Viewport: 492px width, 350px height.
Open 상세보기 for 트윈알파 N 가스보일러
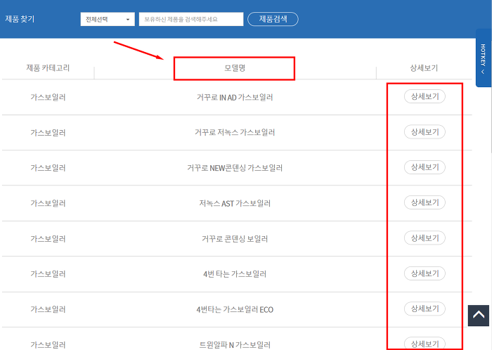[x=425, y=344]
